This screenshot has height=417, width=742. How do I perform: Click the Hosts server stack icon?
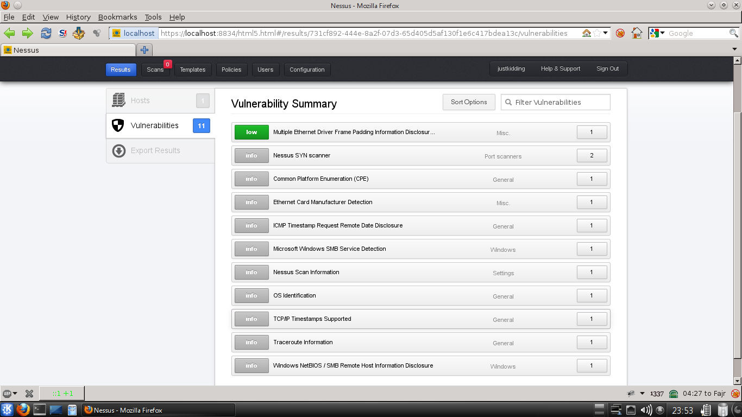(119, 100)
